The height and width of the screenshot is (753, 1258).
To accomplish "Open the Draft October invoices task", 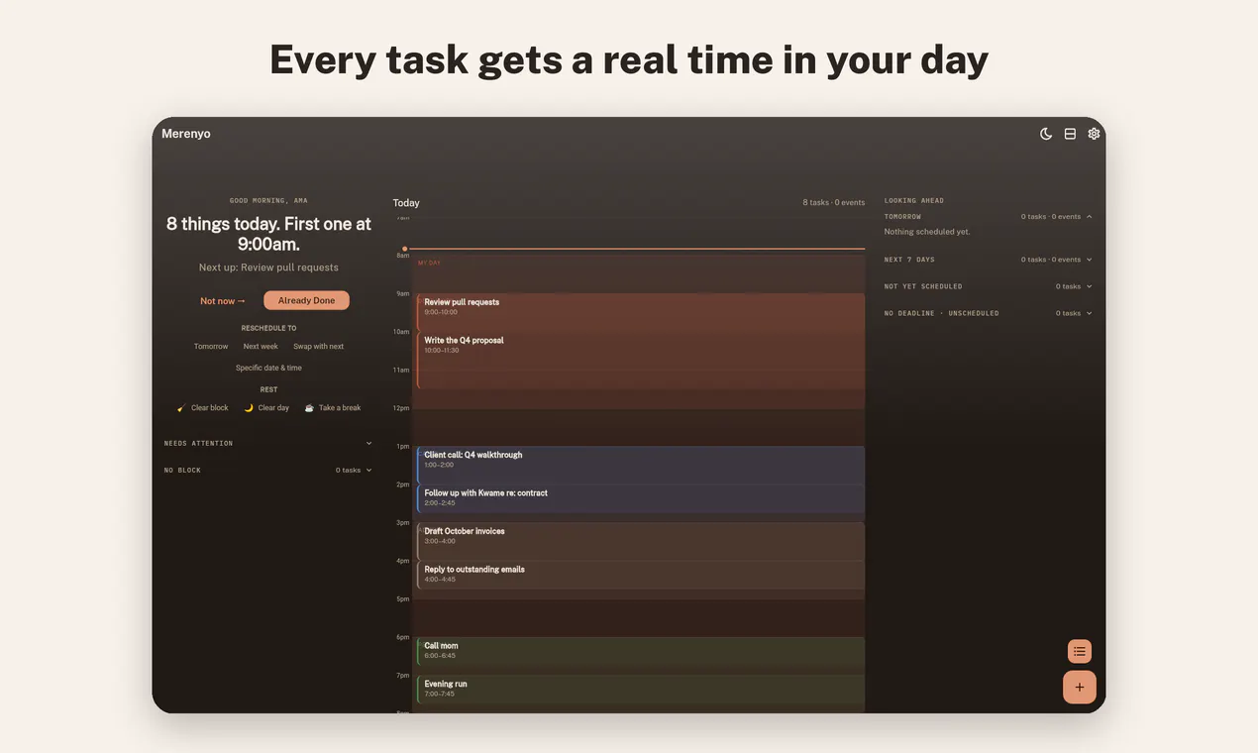I will 641,541.
